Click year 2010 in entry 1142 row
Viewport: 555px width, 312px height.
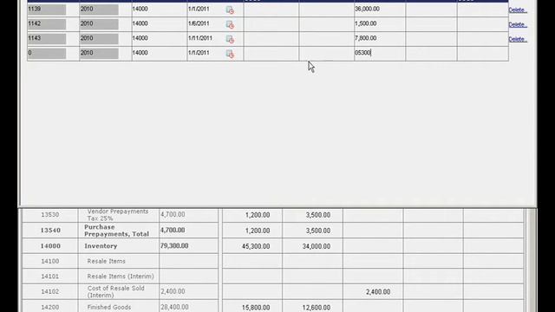point(99,24)
